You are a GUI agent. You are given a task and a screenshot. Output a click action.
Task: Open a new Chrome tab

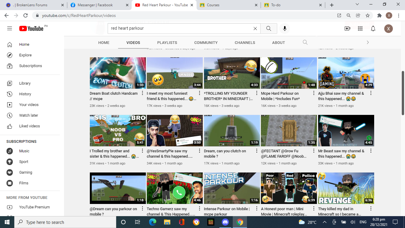332,5
